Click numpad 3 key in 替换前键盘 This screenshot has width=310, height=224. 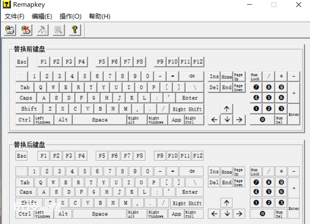[281, 109]
